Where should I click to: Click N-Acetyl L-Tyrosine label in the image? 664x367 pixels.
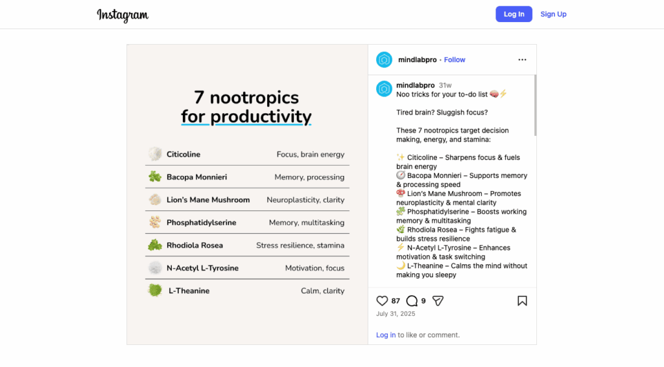click(202, 268)
